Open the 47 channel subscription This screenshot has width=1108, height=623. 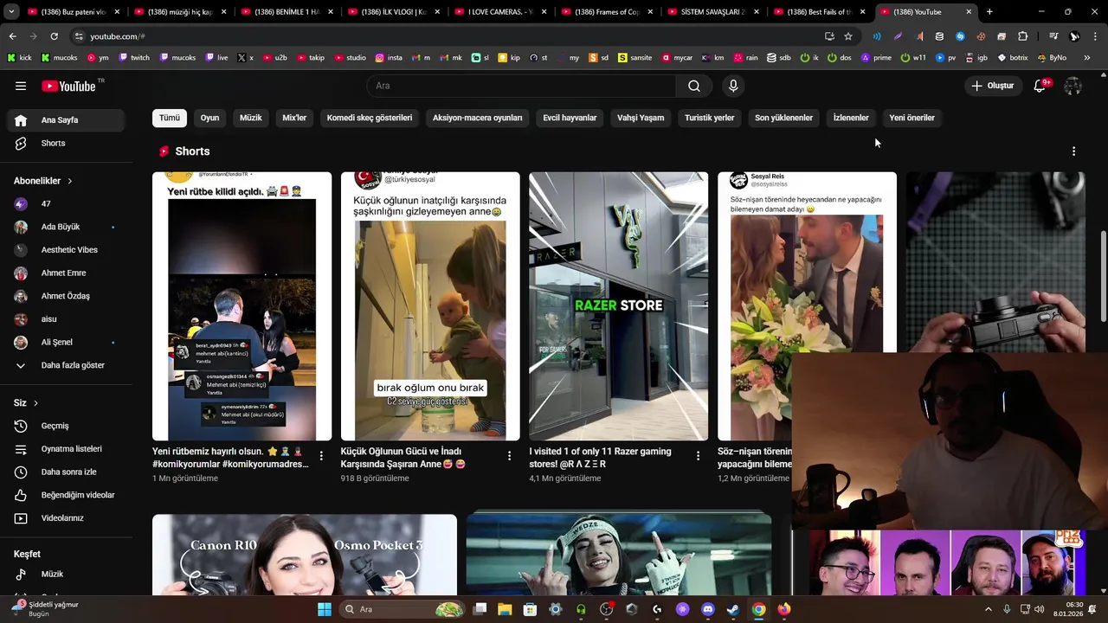pyautogui.click(x=66, y=203)
